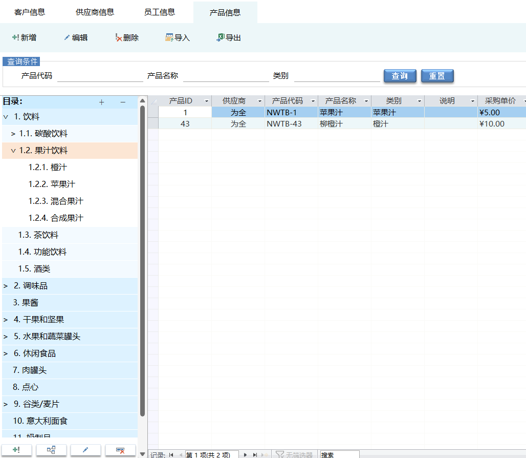Expand all with directory plus icon
Image resolution: width=526 pixels, height=458 pixels.
pyautogui.click(x=101, y=102)
